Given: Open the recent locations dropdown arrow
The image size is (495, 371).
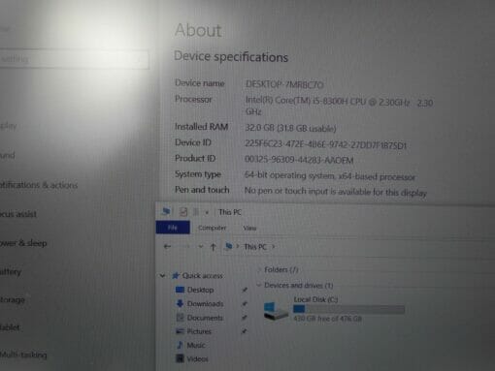Looking at the screenshot, I should tap(201, 247).
